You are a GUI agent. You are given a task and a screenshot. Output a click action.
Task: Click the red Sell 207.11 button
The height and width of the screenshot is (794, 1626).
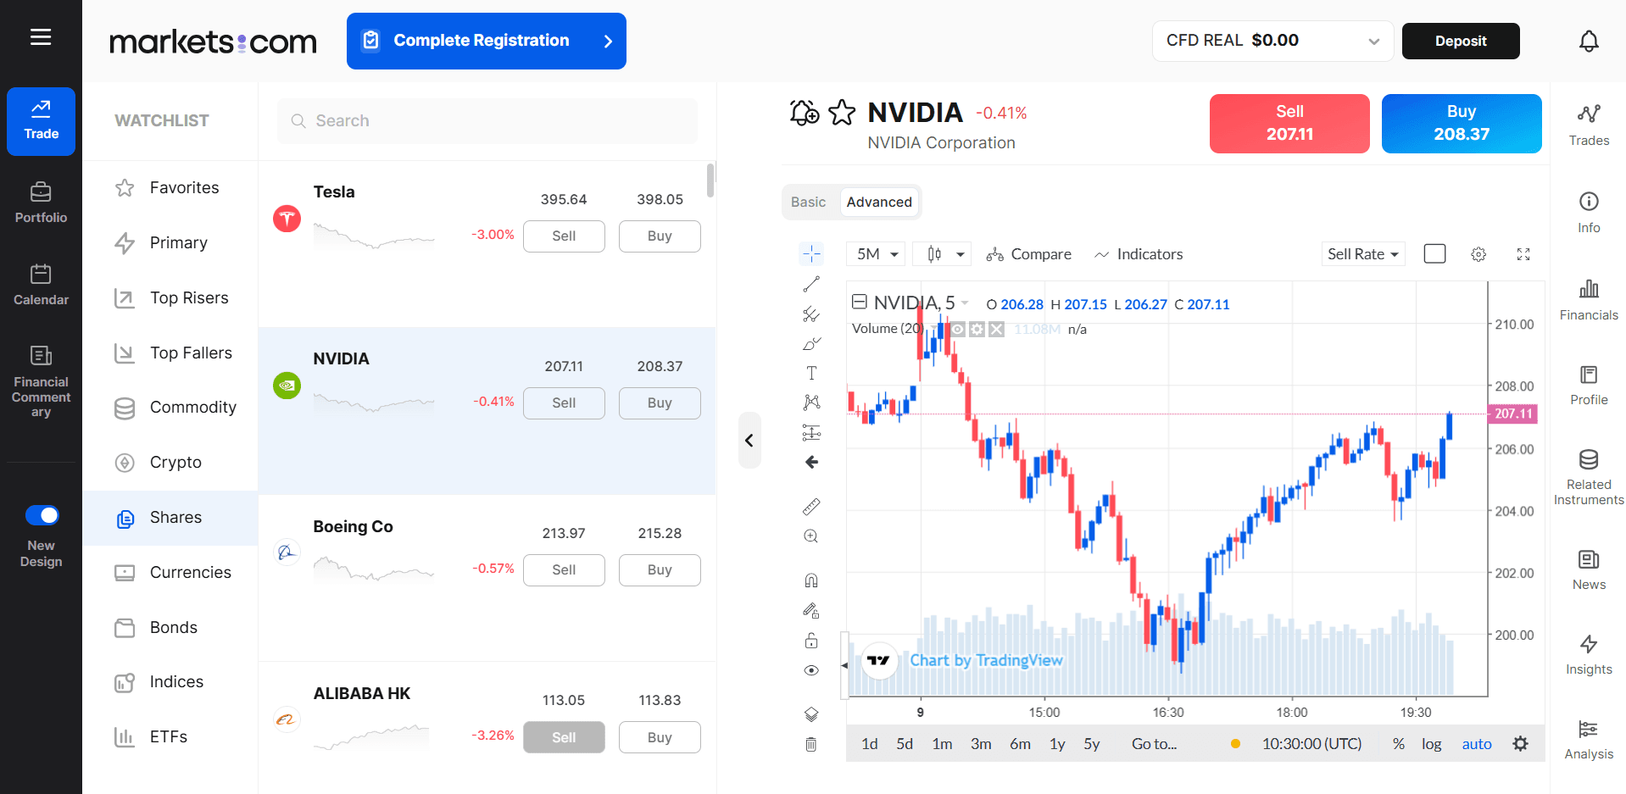click(x=1289, y=124)
